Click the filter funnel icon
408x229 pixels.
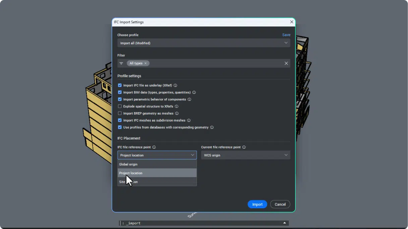[x=121, y=63]
